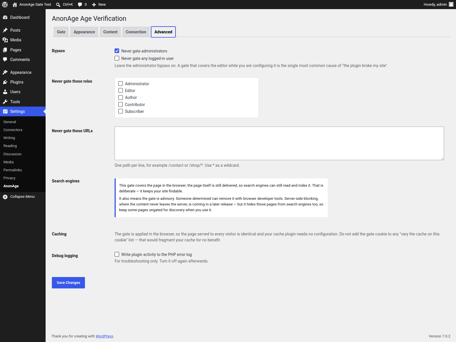Click the Search engines setting label
The height and width of the screenshot is (342, 456).
66,181
